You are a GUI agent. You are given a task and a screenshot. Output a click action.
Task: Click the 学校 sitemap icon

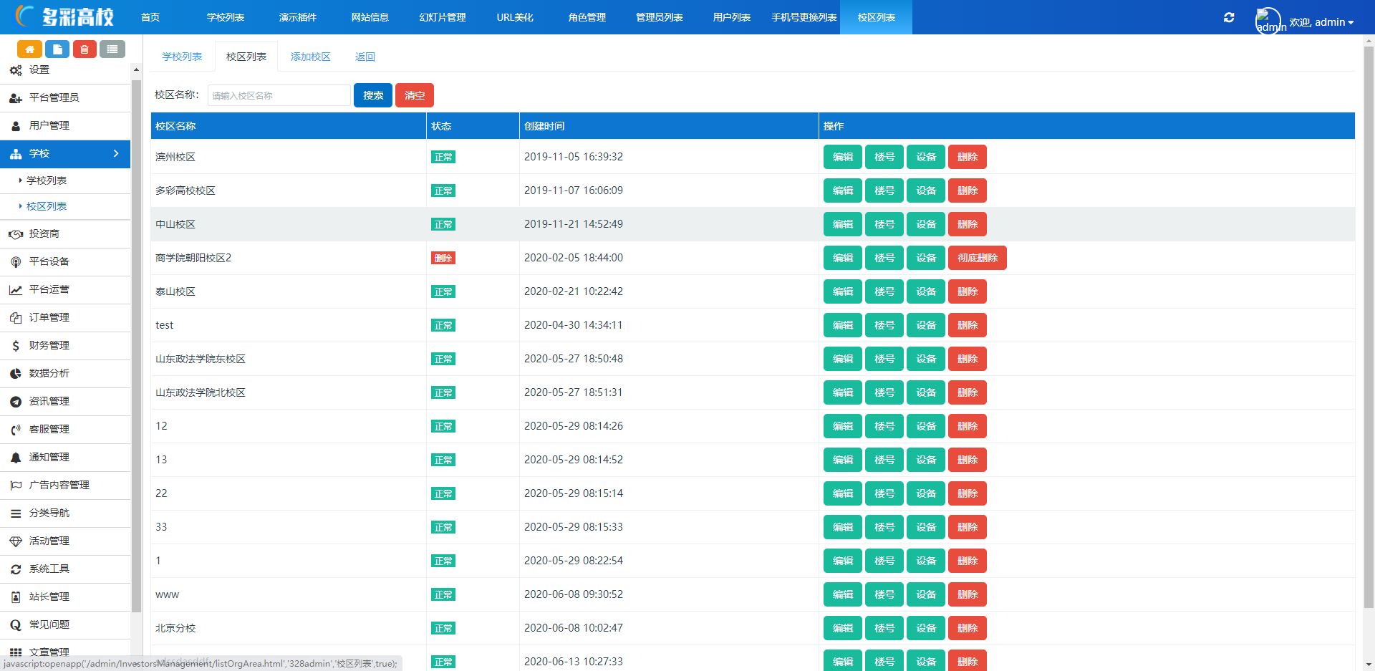(16, 154)
